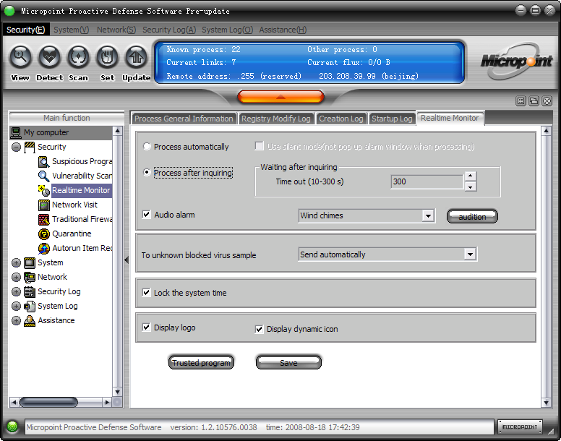Click the Scan toolbar icon

(78, 57)
